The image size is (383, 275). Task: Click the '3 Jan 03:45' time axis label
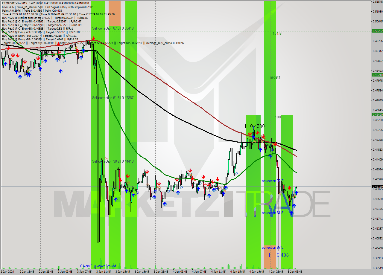point(65,272)
